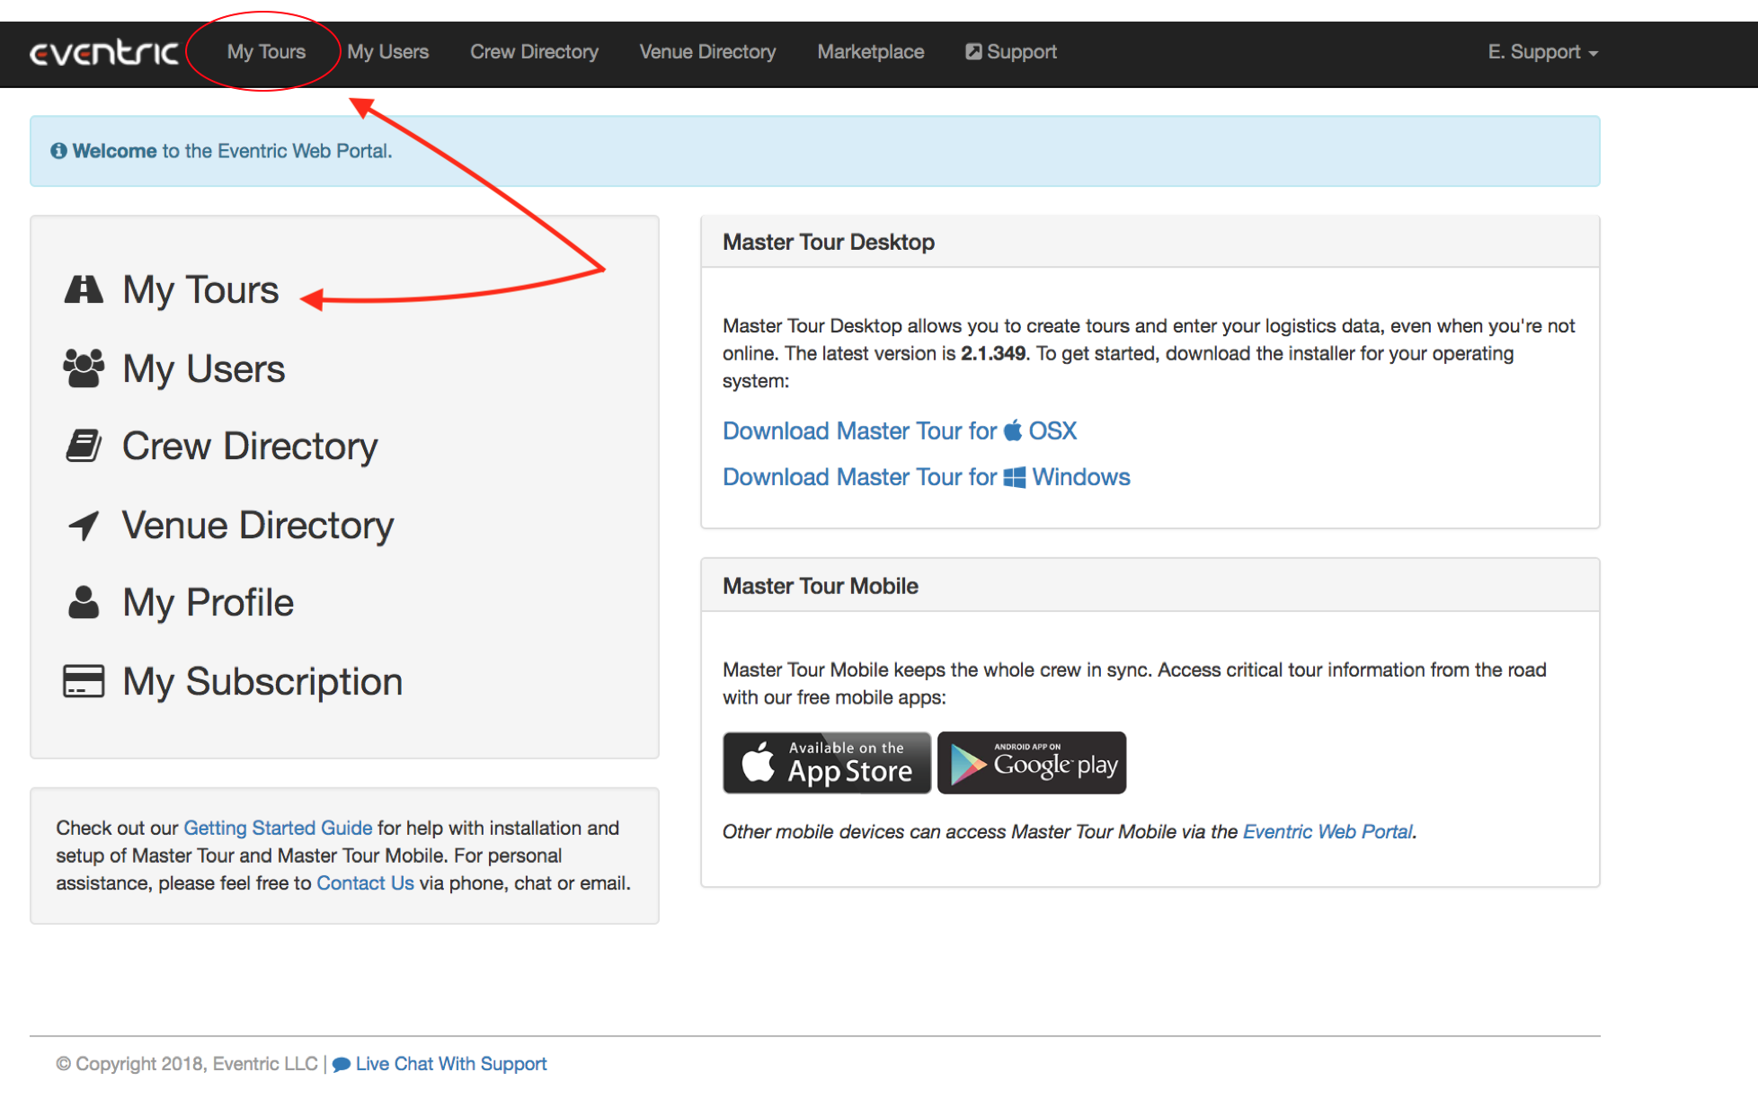Open the Support link in the navbar
Viewport: 1758px width, 1108px height.
pos(1011,52)
